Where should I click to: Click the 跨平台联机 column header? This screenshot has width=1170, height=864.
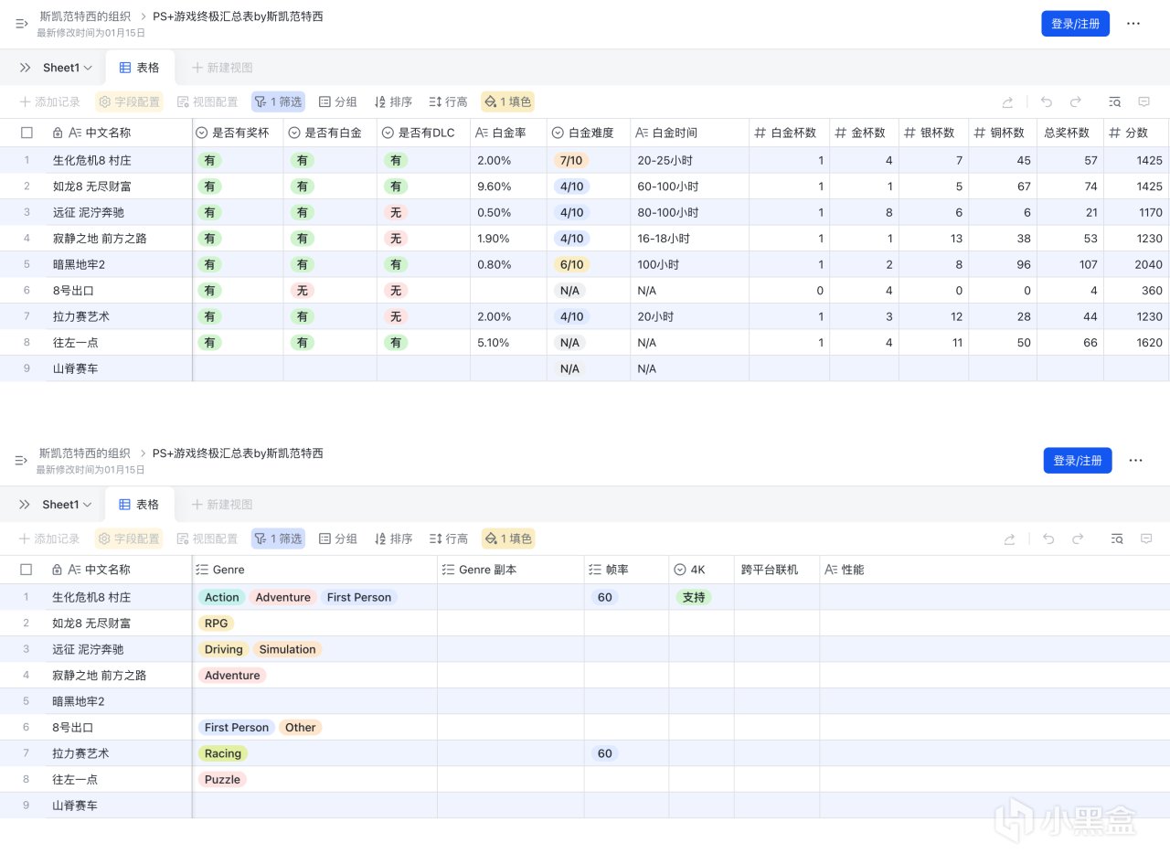[777, 570]
